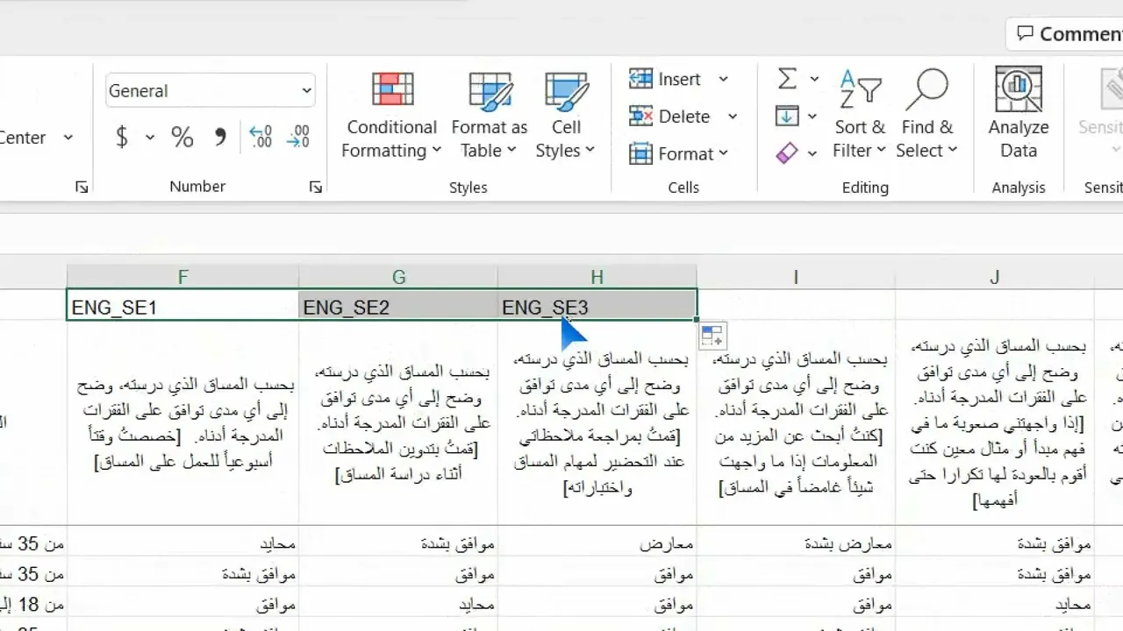Select the Arabic question cell in column F
1123x631 pixels.
click(182, 423)
